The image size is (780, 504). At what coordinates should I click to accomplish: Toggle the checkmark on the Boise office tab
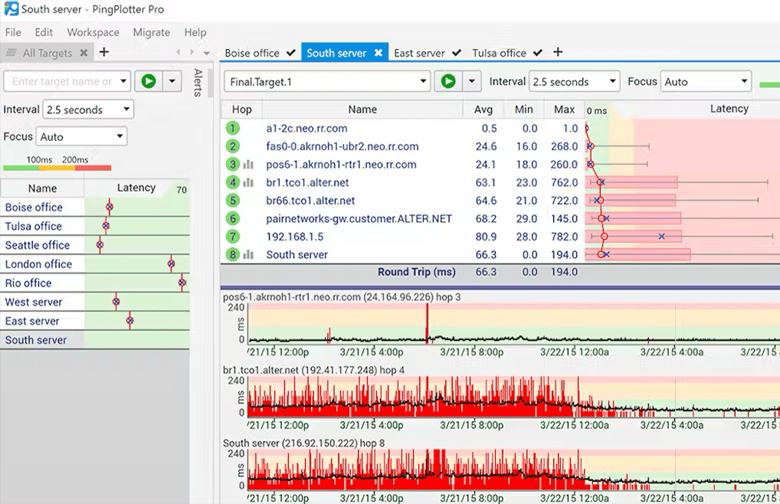(289, 53)
